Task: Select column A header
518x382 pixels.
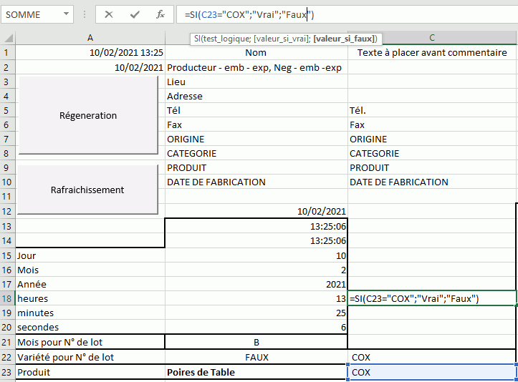Action: (x=90, y=38)
